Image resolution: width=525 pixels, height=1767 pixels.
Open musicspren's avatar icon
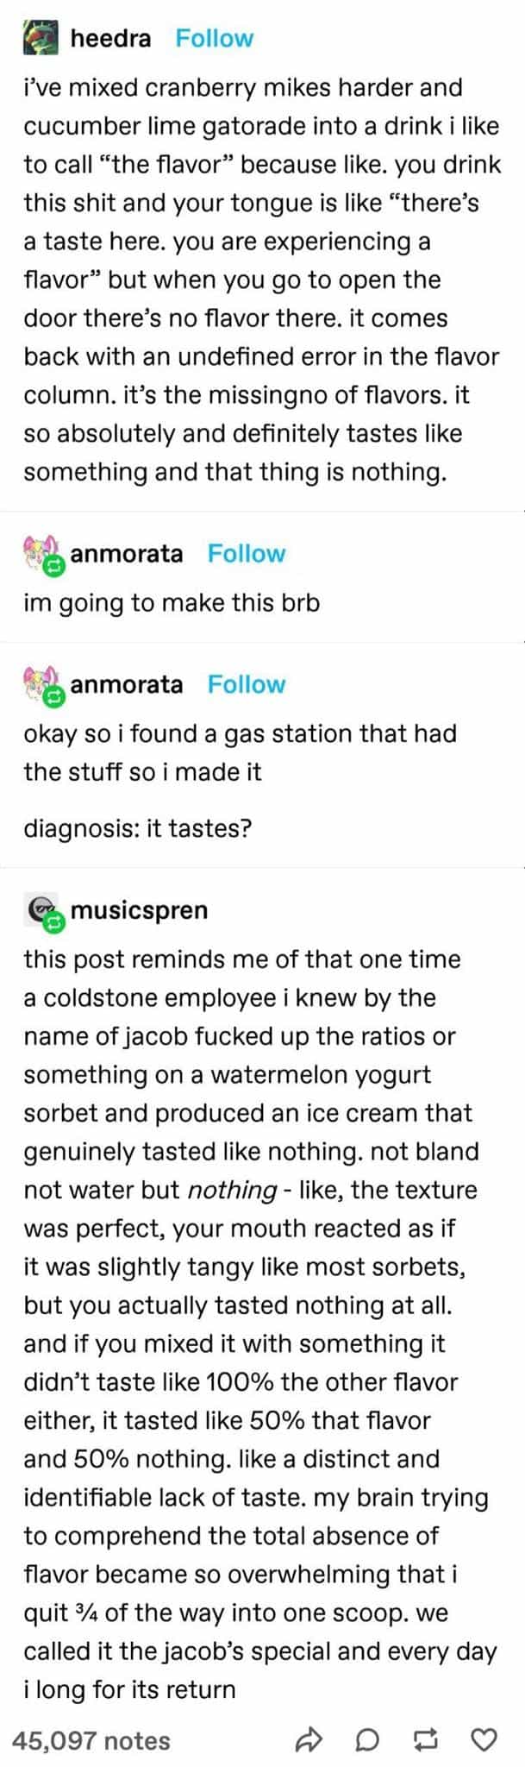point(41,912)
